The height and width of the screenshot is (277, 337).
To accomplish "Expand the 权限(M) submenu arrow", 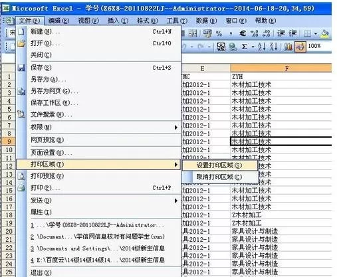I will click(x=176, y=128).
